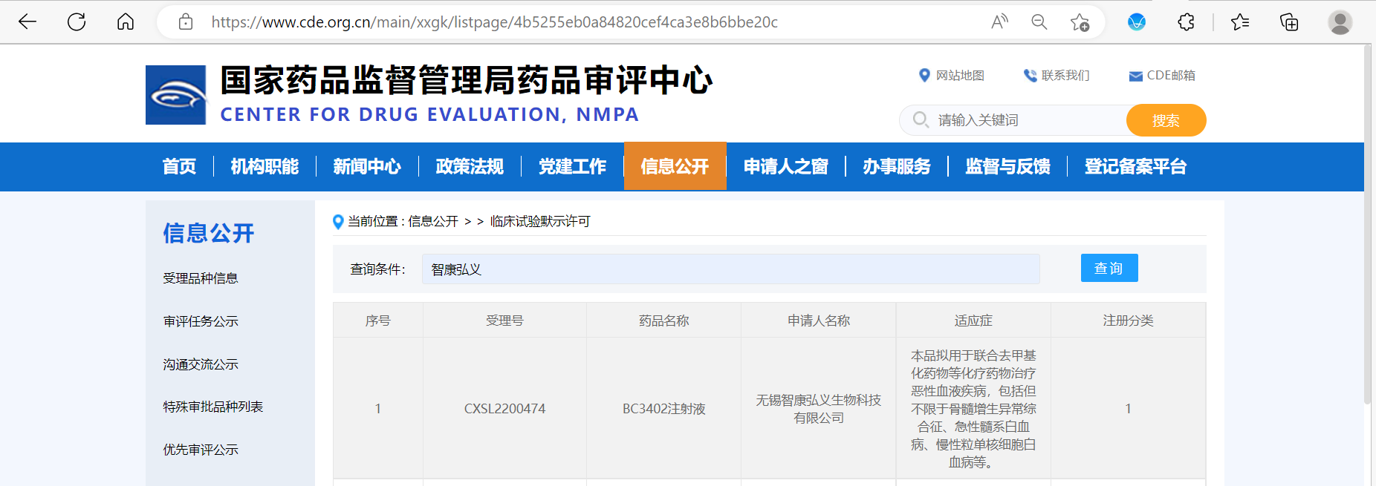The image size is (1376, 486).
Task: Open the favorites list
Action: [1240, 22]
